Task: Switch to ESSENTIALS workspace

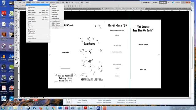Action: click(147, 2)
